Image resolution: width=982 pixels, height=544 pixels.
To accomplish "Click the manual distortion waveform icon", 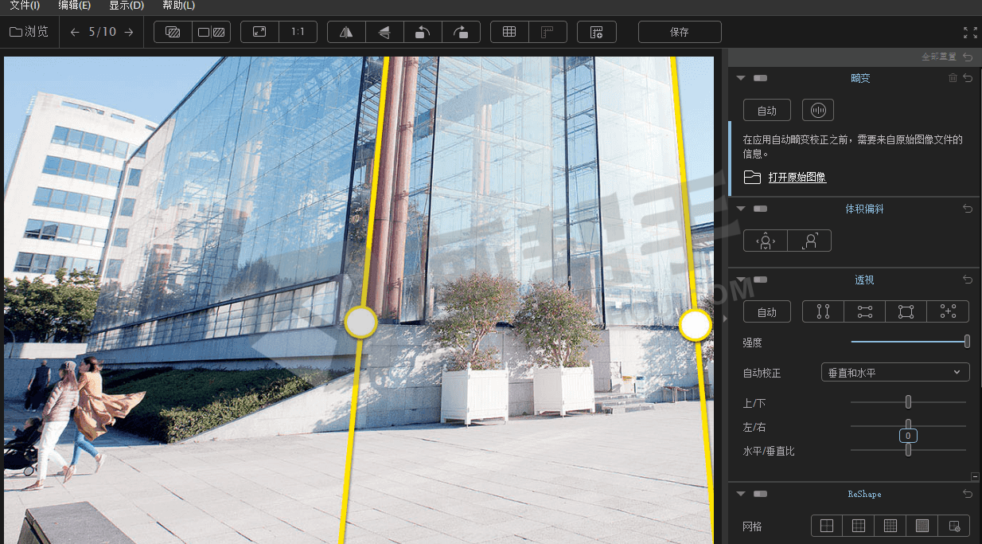I will coord(818,111).
